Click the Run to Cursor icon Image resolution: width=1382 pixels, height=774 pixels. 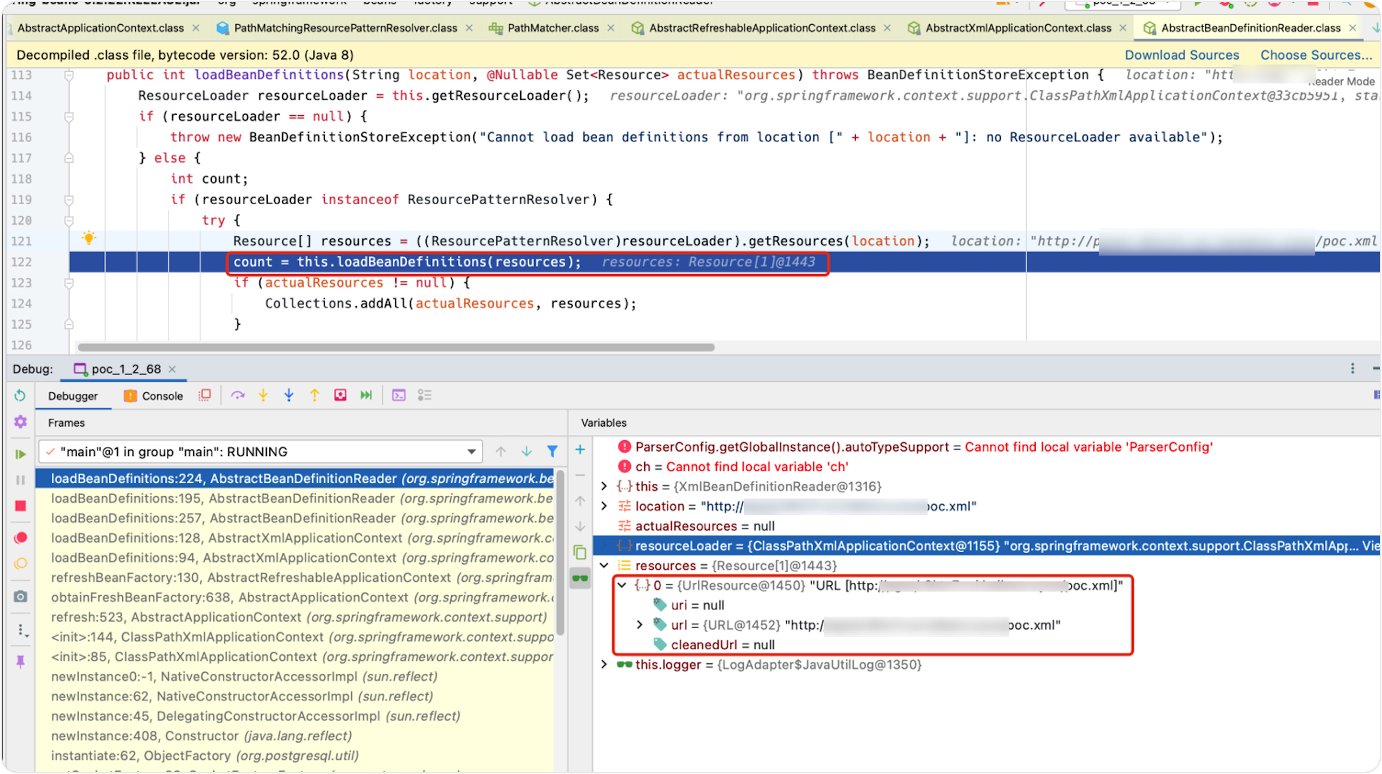coord(366,396)
